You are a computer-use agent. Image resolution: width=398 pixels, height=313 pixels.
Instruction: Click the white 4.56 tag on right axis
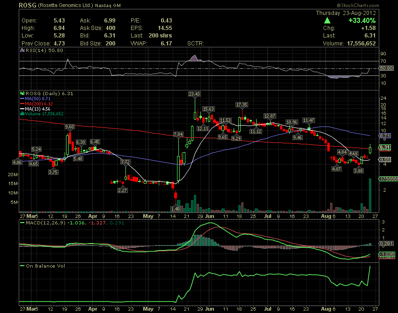click(x=385, y=160)
